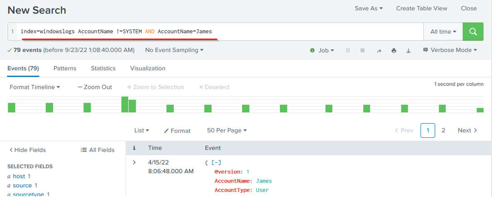The image size is (492, 197).
Task: Open the All time range picker
Action: (x=443, y=32)
